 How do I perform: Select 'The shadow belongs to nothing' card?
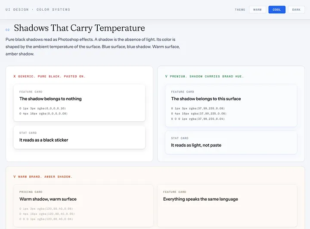click(x=79, y=103)
